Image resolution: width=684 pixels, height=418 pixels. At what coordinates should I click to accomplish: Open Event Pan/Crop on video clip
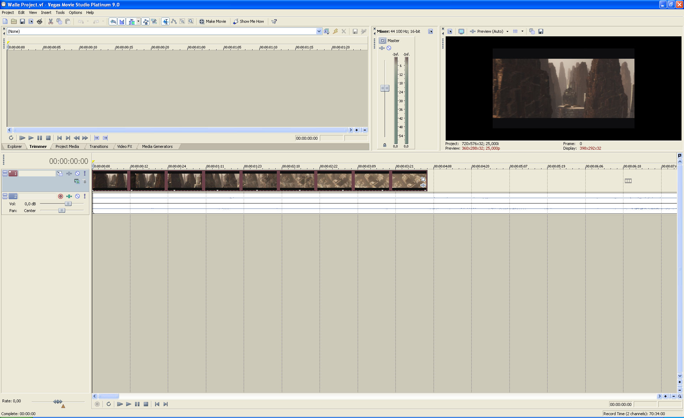point(423,180)
